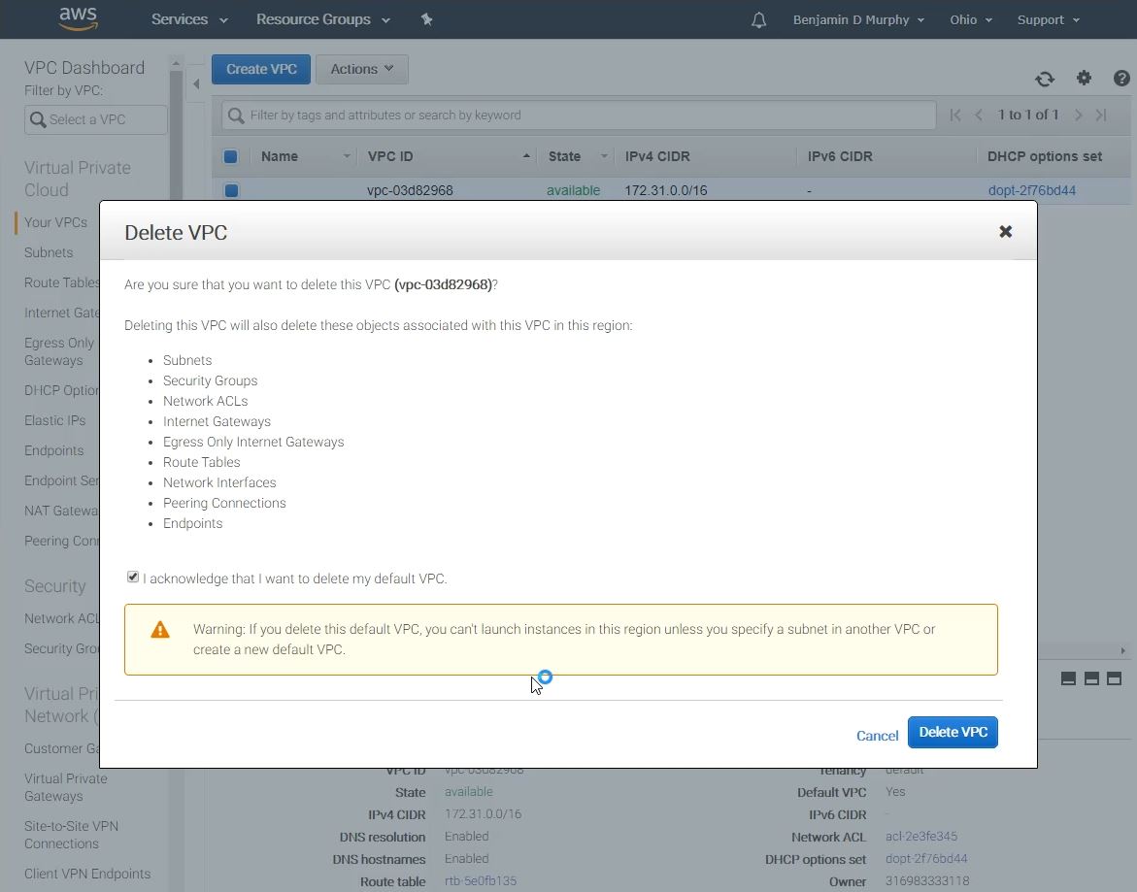Viewport: 1137px width, 892px height.
Task: Sort by VPC ID ascending arrow
Action: point(526,156)
